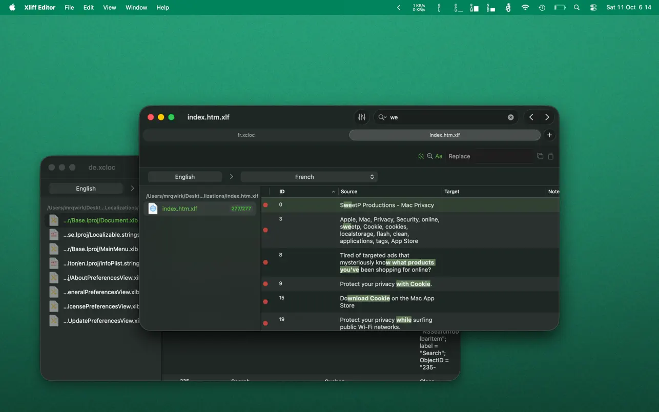The image size is (659, 412).
Task: Click the regex asterisk icon near Replace
Action: coord(421,156)
